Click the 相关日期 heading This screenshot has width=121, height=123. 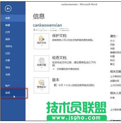pos(115,72)
